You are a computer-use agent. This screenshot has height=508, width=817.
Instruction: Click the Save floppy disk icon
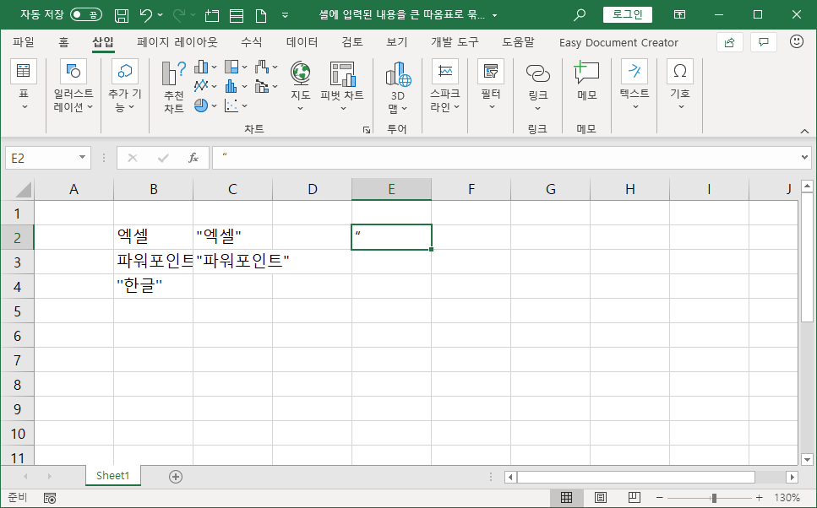(x=122, y=15)
